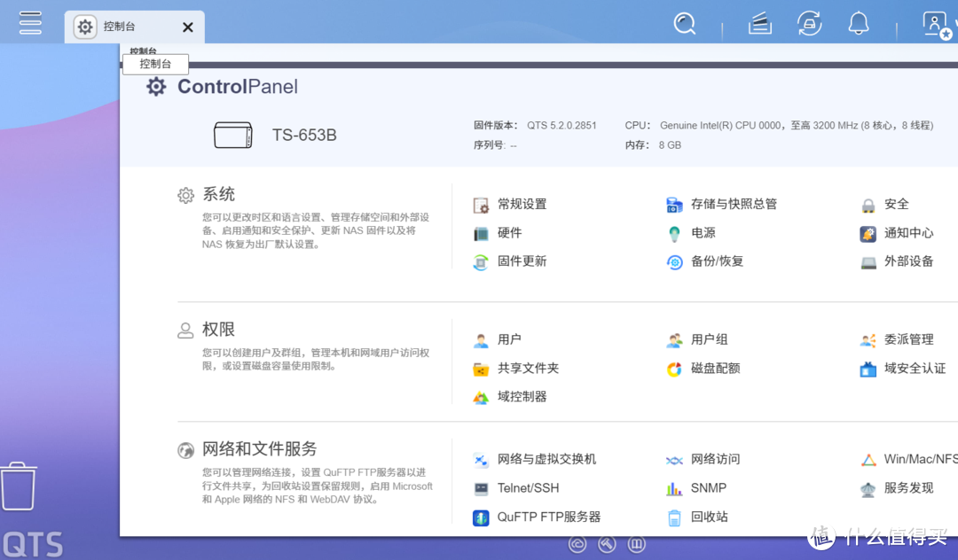Open the 电源 power settings
958x560 pixels.
tap(703, 233)
